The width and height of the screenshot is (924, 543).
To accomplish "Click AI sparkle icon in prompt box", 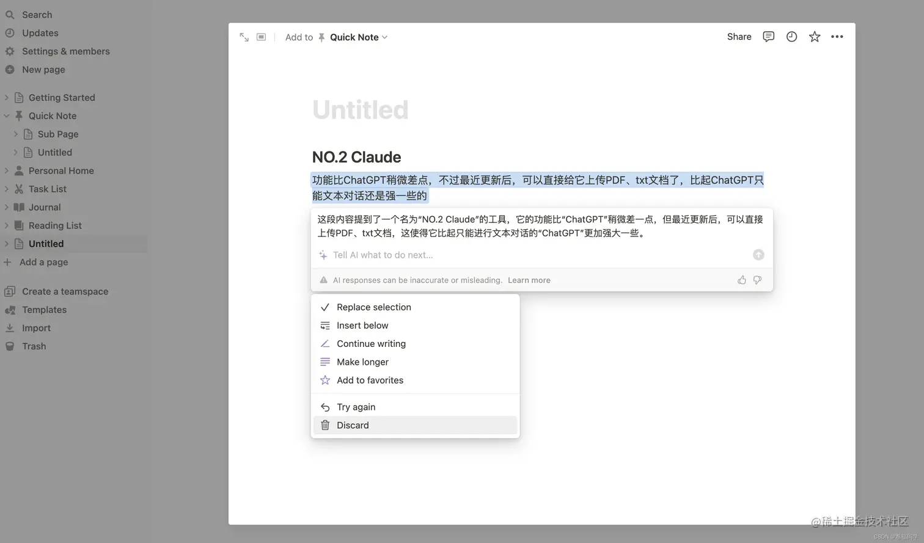I will pyautogui.click(x=323, y=255).
